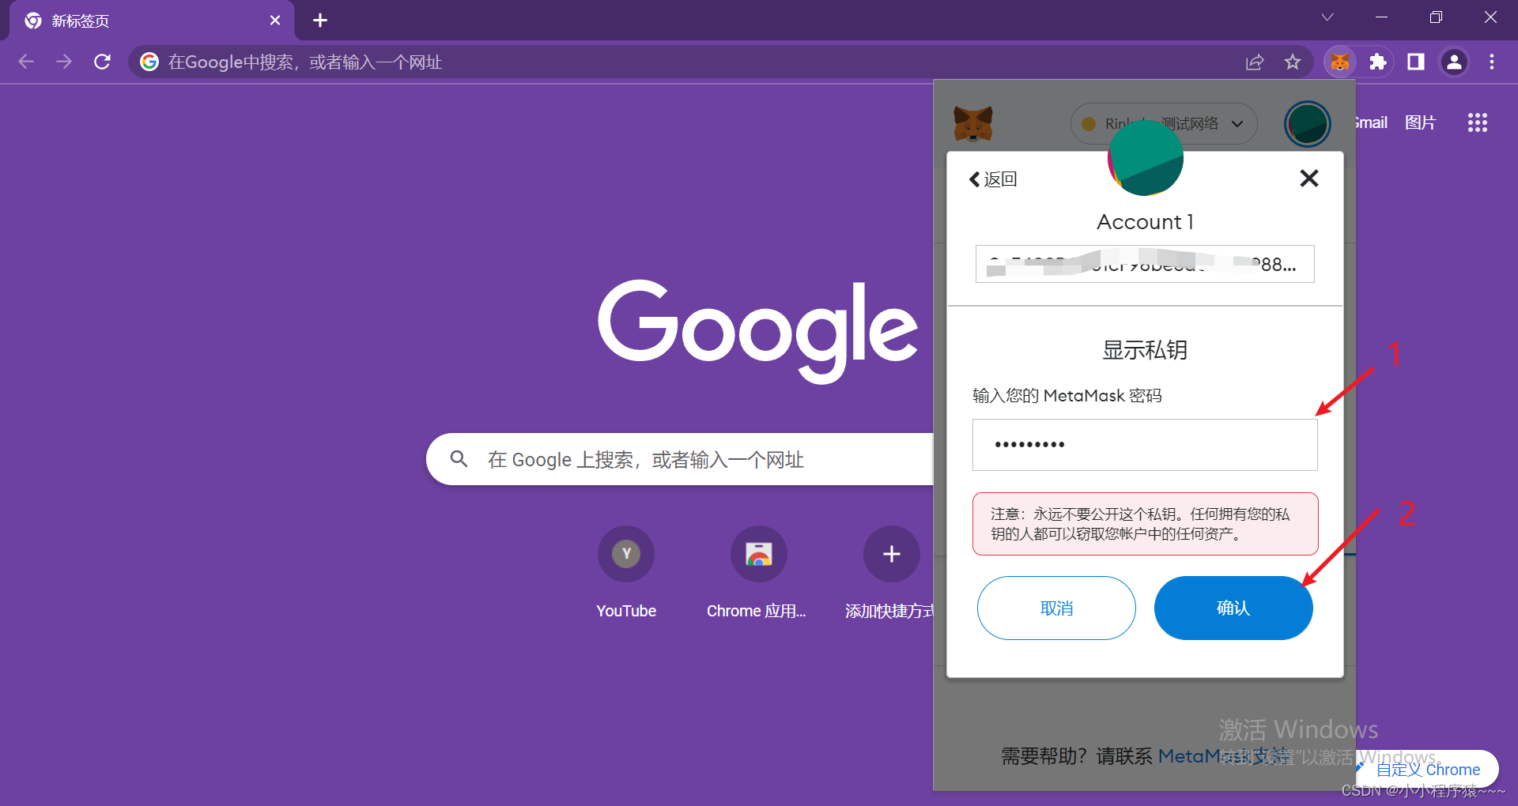Image resolution: width=1518 pixels, height=806 pixels.
Task: Click the 自定义 Chrome customize button
Action: (1427, 769)
